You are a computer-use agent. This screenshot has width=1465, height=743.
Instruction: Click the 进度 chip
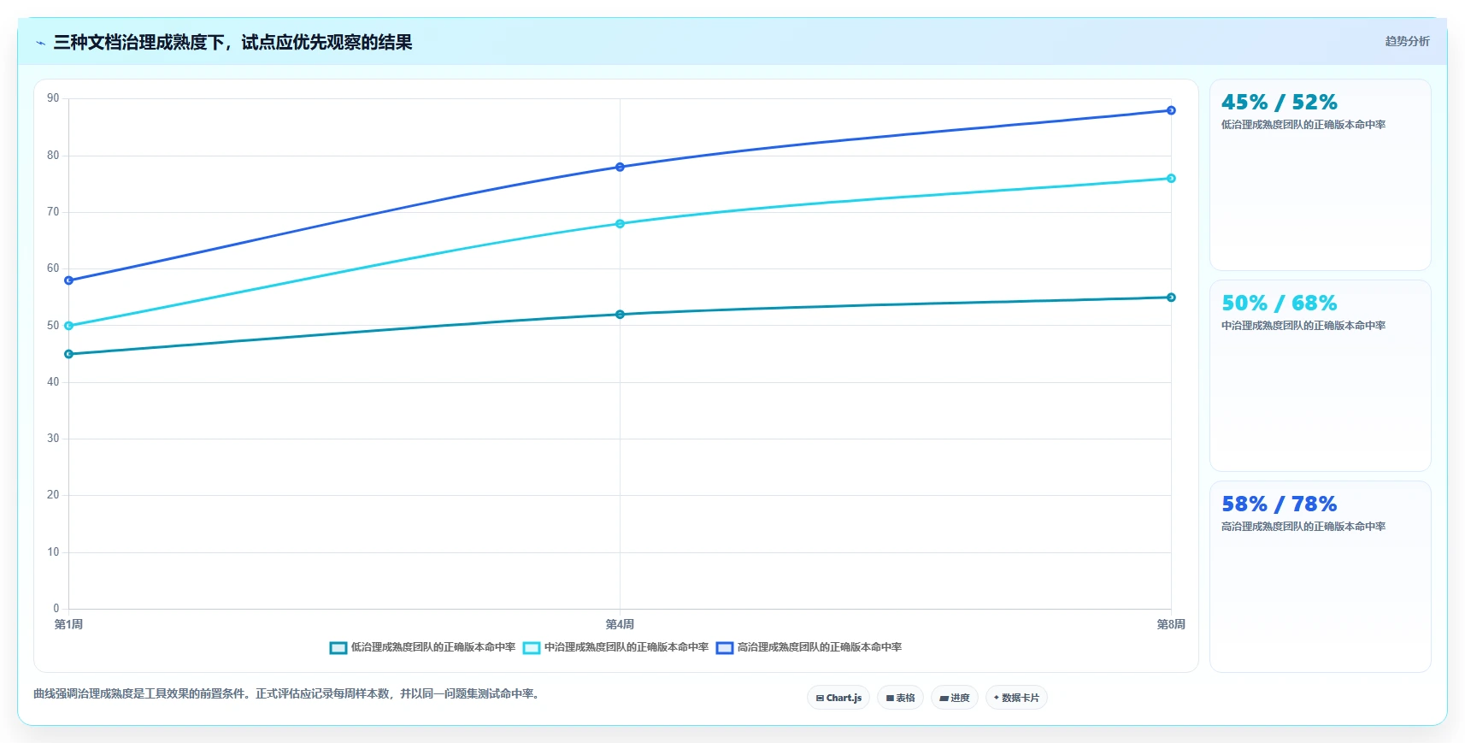pyautogui.click(x=955, y=698)
